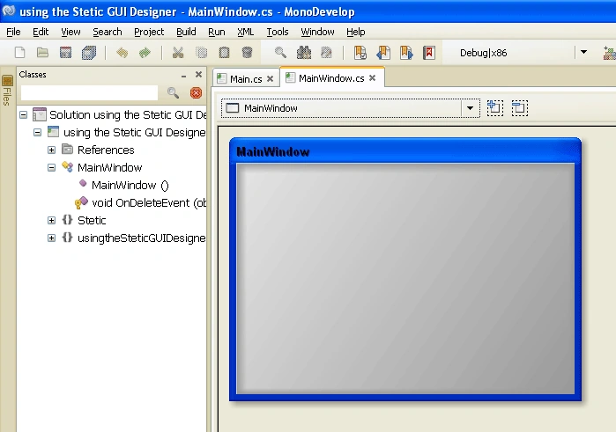The image size is (616, 432).
Task: Click the Find in Files binoculars icon
Action: pyautogui.click(x=304, y=52)
